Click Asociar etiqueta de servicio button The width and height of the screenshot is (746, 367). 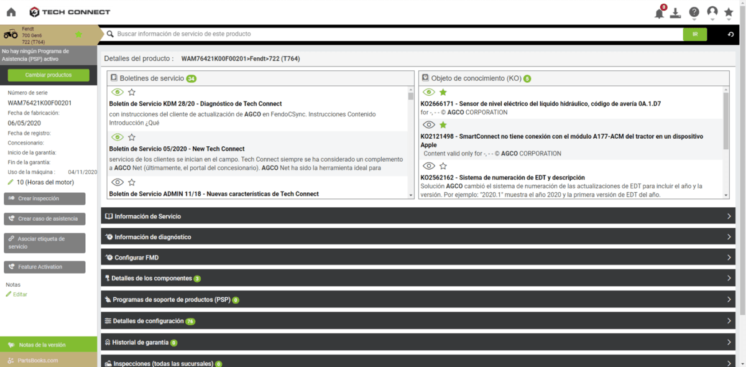[x=45, y=243]
